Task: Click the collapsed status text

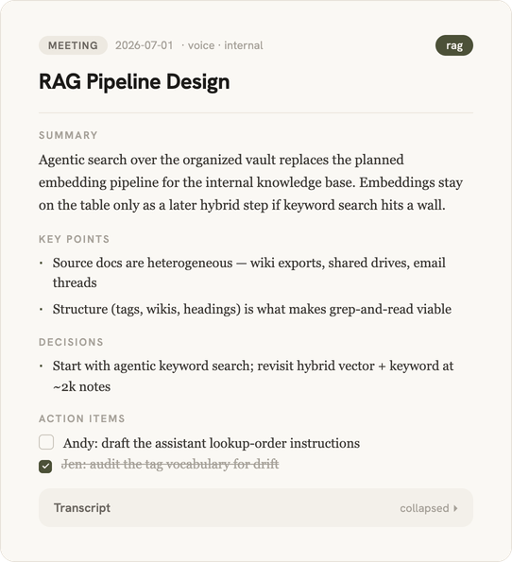Action: 424,508
